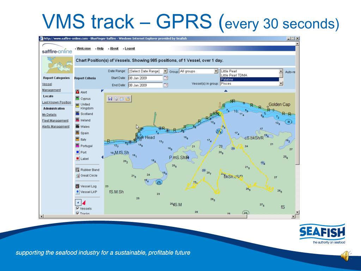The image size is (361, 271).
Task: Click the Scotland vessel icon
Action: click(78, 114)
